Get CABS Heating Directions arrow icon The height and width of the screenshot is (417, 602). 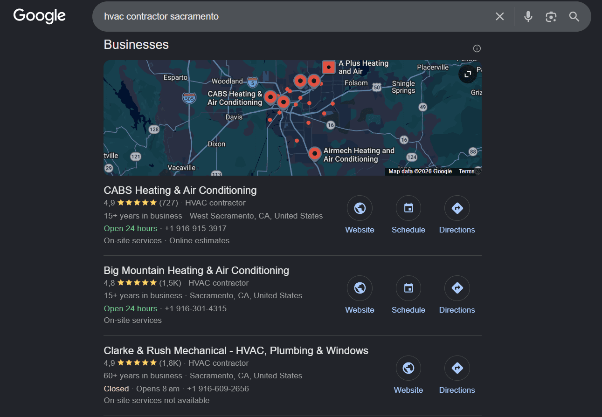pos(457,208)
